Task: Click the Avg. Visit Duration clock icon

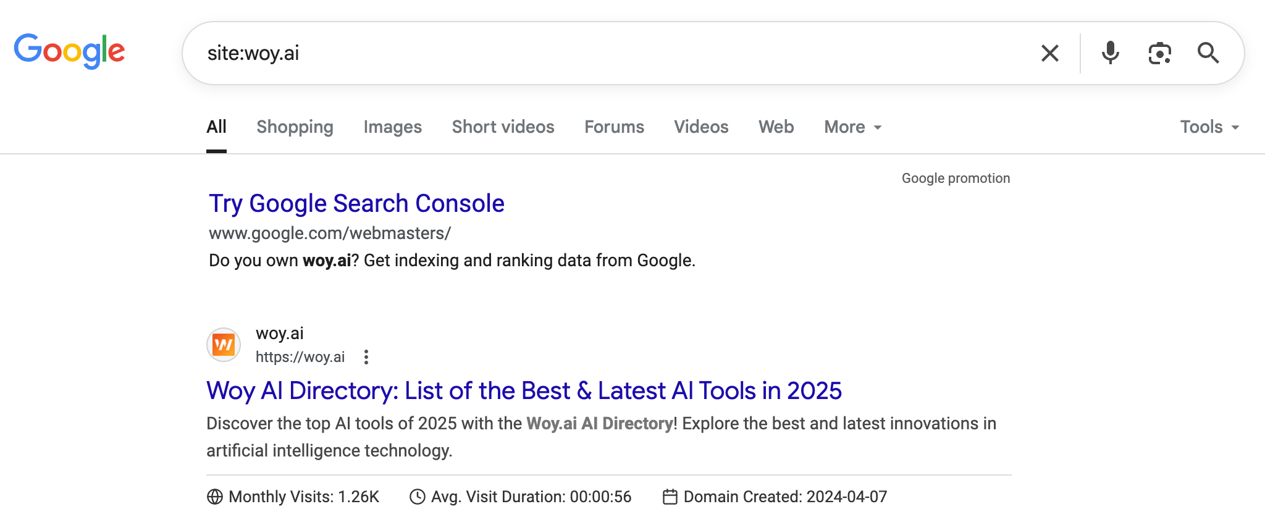Action: coord(418,497)
